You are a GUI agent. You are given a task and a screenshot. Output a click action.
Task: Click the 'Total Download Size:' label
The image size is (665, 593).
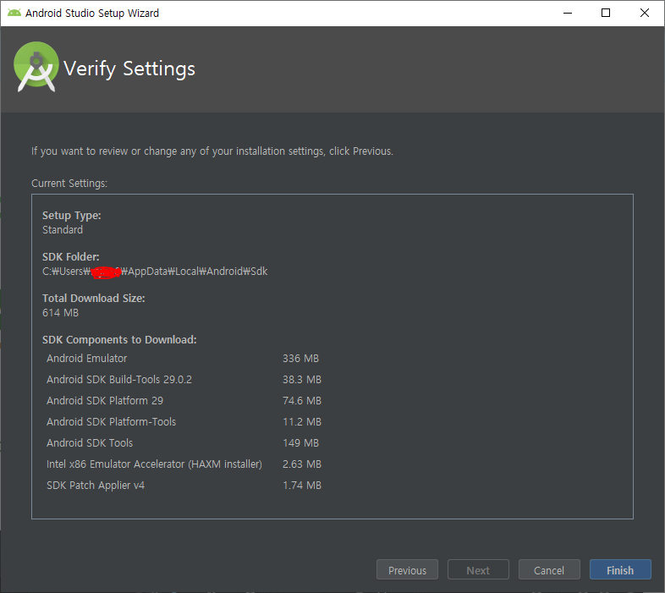[x=94, y=299]
